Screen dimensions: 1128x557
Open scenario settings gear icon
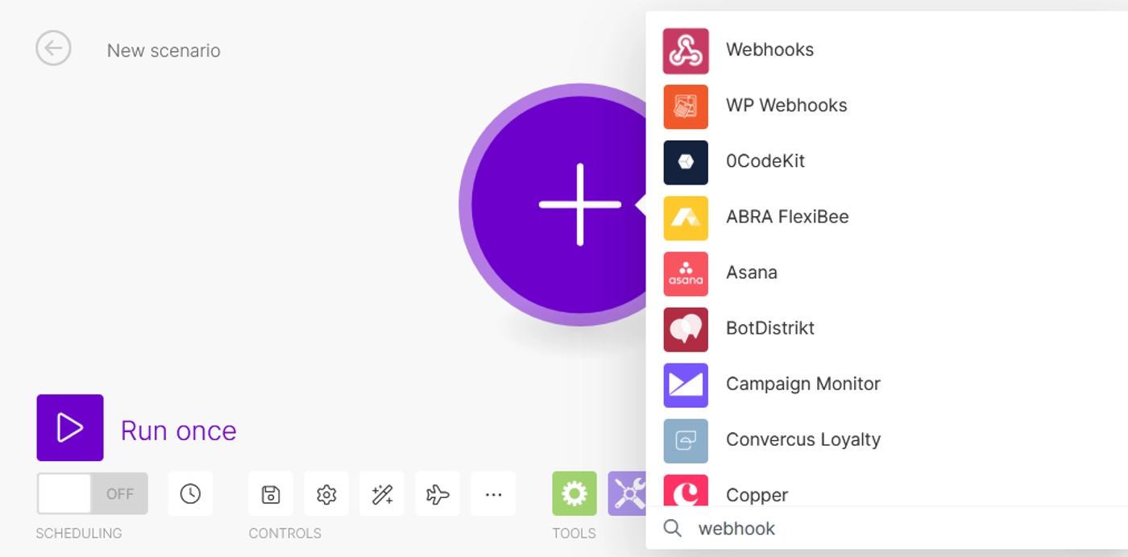(x=326, y=494)
